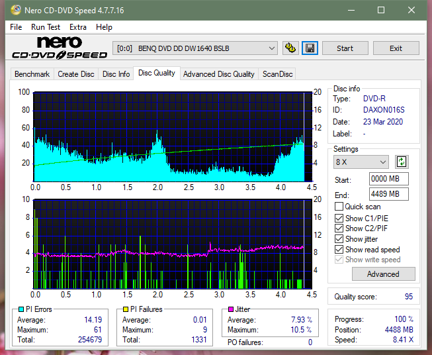This screenshot has width=432, height=355.
Task: Toggle Show C2/PIF checkbox
Action: click(339, 228)
